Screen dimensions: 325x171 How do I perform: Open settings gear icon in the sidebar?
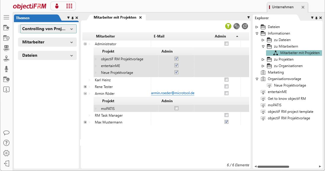pyautogui.click(x=6, y=153)
